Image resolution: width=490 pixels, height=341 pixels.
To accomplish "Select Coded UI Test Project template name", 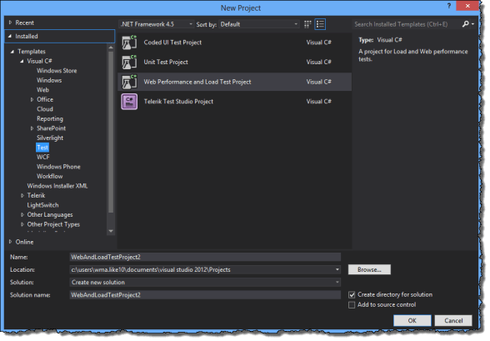I will [x=172, y=43].
